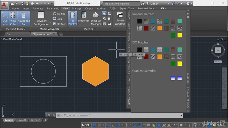Toggle the View Cube display
The image size is (228, 128).
tap(13, 19)
